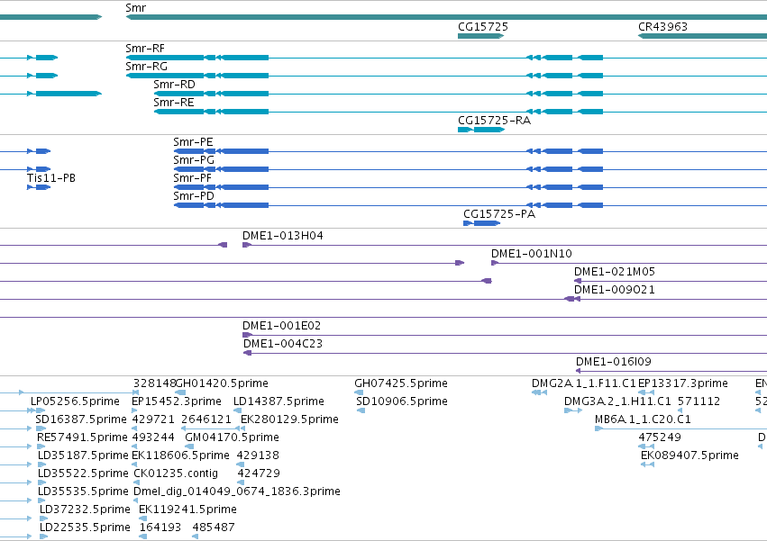The image size is (767, 541).
Task: Click the EP15452.3prime label
Action: [177, 401]
